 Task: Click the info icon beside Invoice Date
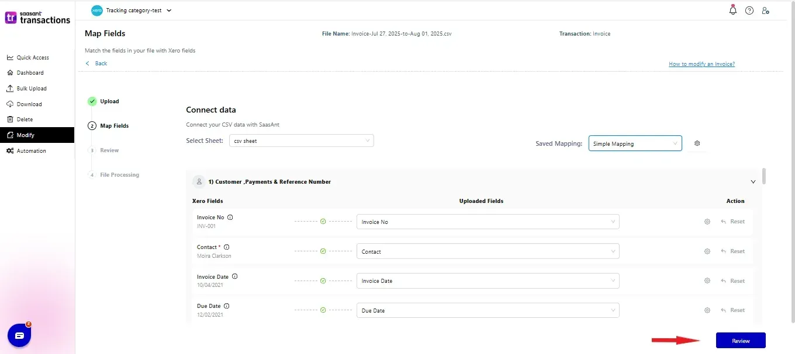point(234,276)
